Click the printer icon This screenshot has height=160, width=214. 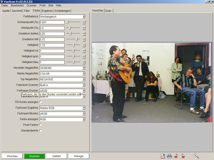pyautogui.click(x=169, y=156)
